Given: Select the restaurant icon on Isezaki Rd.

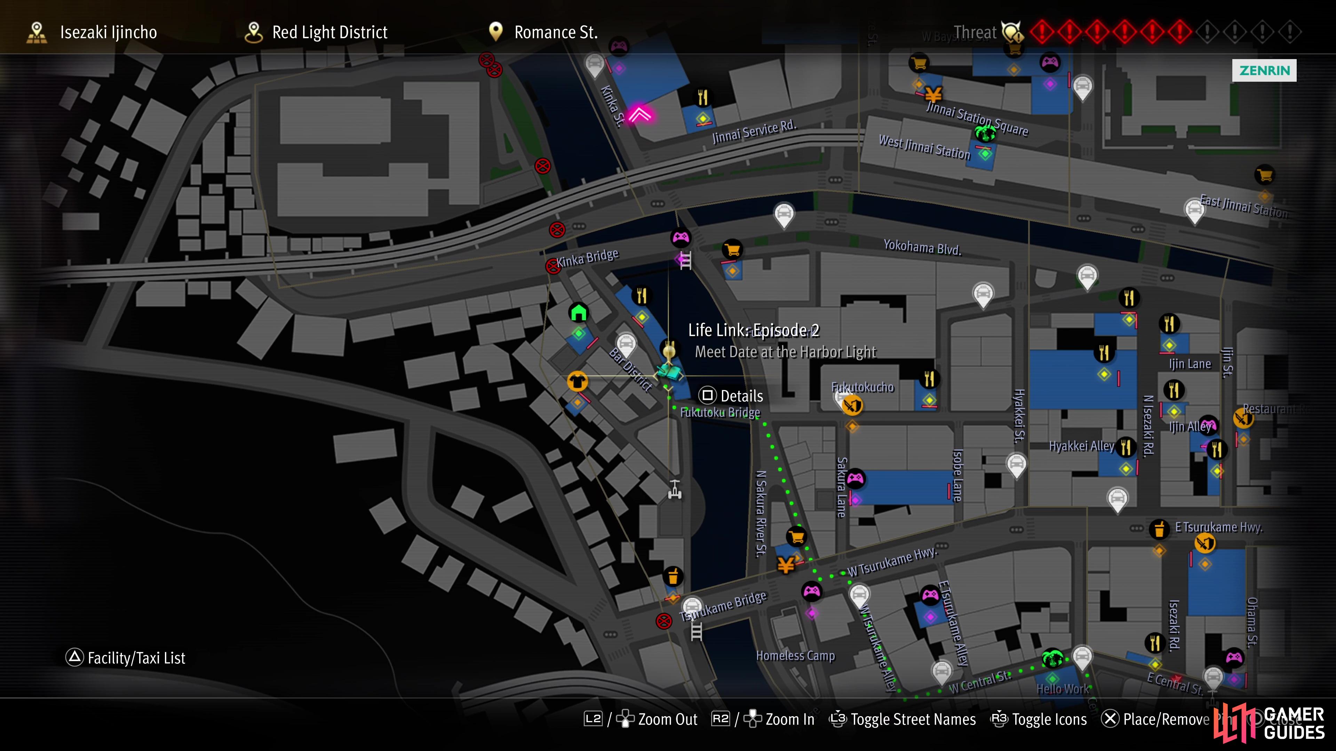Looking at the screenshot, I should click(1154, 643).
